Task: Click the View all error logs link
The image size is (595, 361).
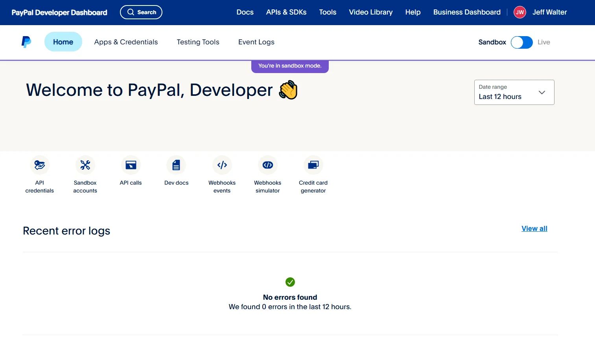Action: pos(534,229)
